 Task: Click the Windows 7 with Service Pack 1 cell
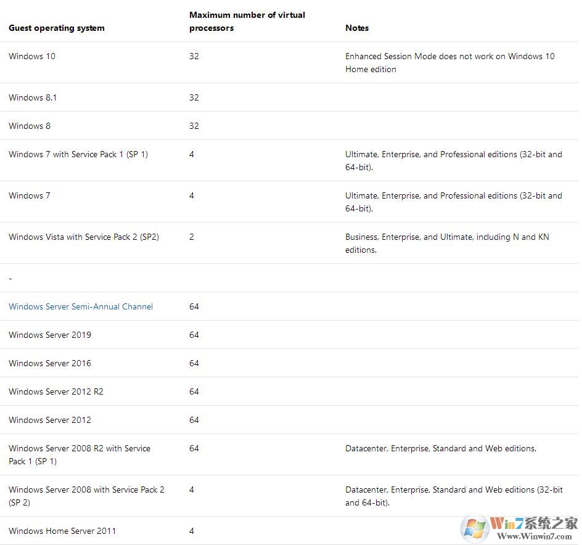click(x=78, y=154)
